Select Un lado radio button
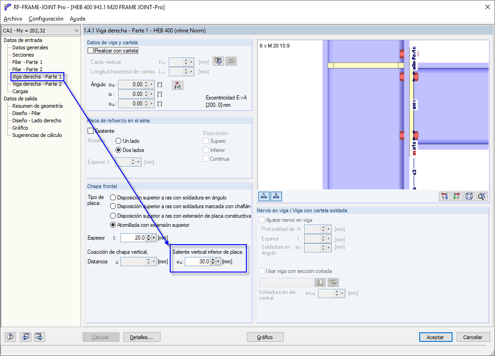495x356 pixels. pyautogui.click(x=118, y=141)
